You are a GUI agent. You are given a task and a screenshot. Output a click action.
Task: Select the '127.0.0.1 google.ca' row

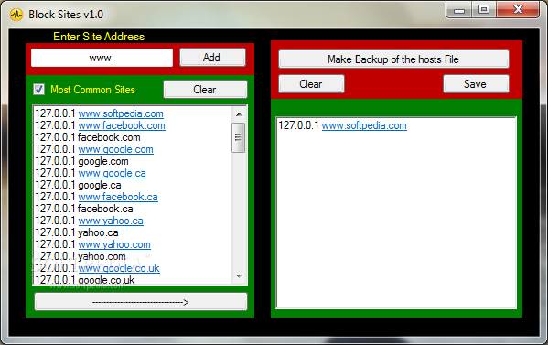(x=79, y=185)
